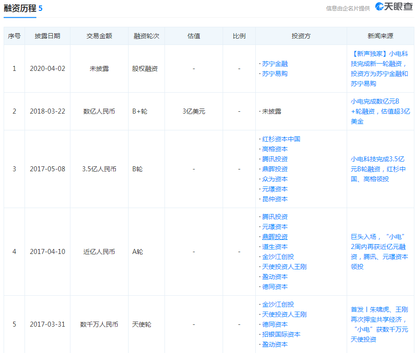The width and height of the screenshot is (418, 353).
Task: Click the 道生资本 investor link
Action: (274, 247)
